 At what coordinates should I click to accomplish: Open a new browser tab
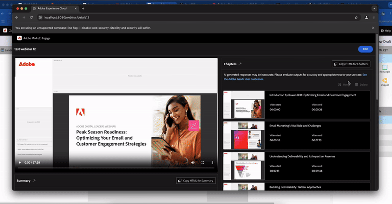coord(83,8)
